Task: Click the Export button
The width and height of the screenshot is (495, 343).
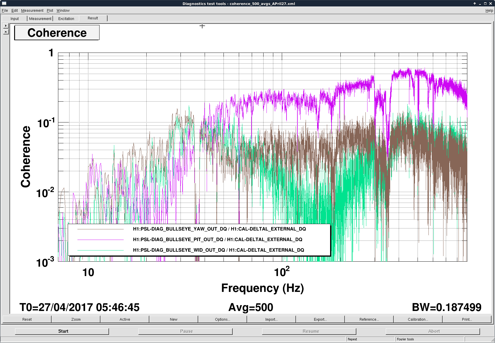Action: [320, 319]
